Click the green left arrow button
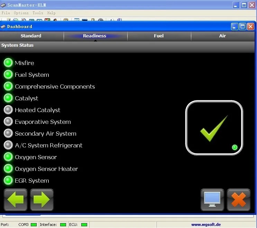This screenshot has height=228, width=257. pyautogui.click(x=16, y=200)
